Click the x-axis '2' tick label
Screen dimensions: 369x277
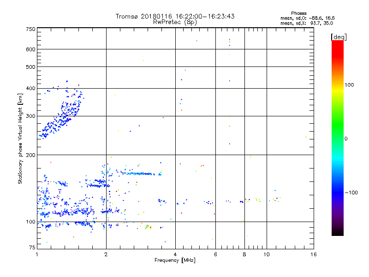[x=106, y=254]
